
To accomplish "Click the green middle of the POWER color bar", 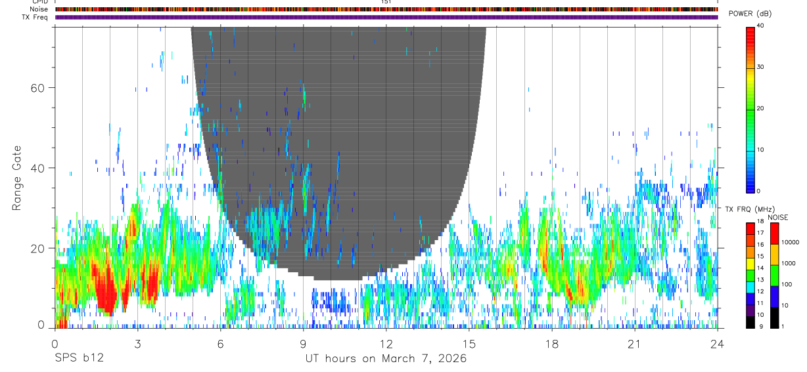I will 750,108.
